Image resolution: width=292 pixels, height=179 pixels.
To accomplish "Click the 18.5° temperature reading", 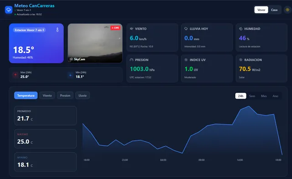I will (x=24, y=50).
